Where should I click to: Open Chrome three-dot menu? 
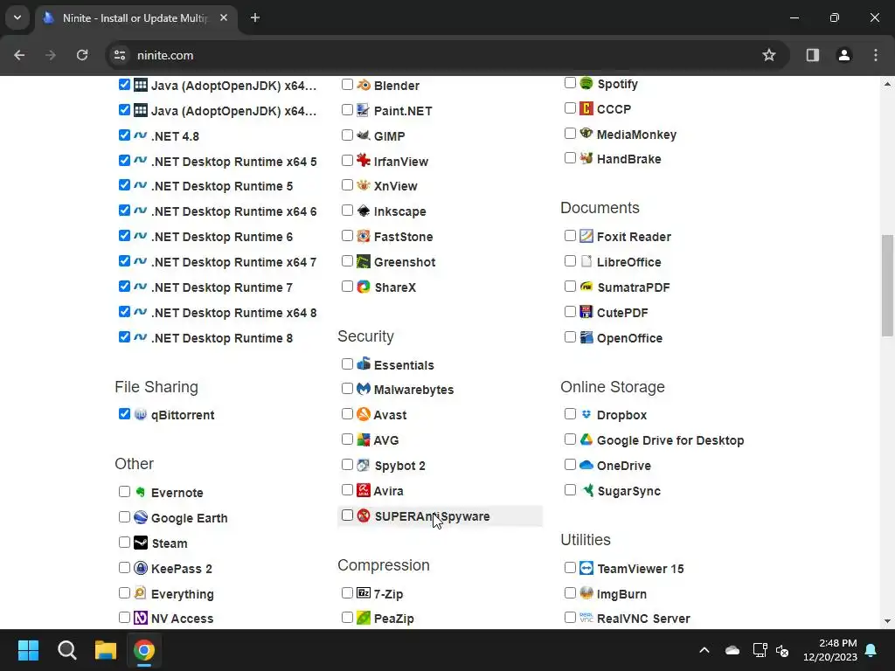point(876,55)
